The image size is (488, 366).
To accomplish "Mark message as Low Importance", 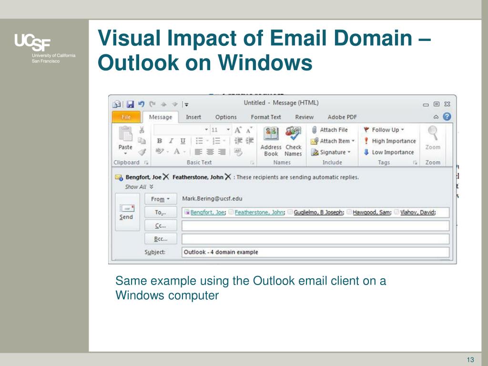I will click(389, 152).
